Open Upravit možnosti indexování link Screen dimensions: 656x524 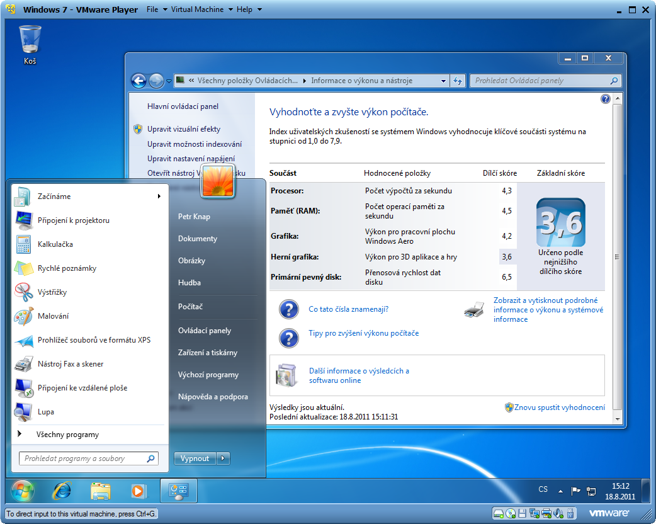pos(195,144)
